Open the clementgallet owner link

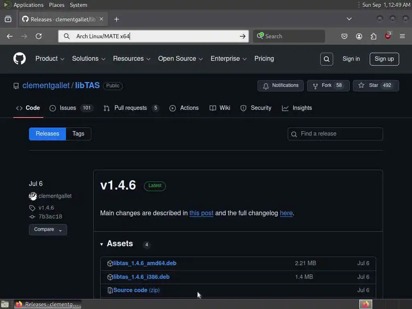click(46, 85)
